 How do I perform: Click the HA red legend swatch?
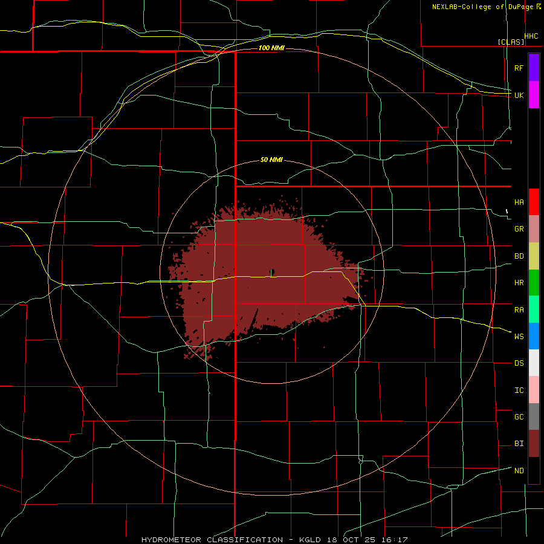(534, 202)
